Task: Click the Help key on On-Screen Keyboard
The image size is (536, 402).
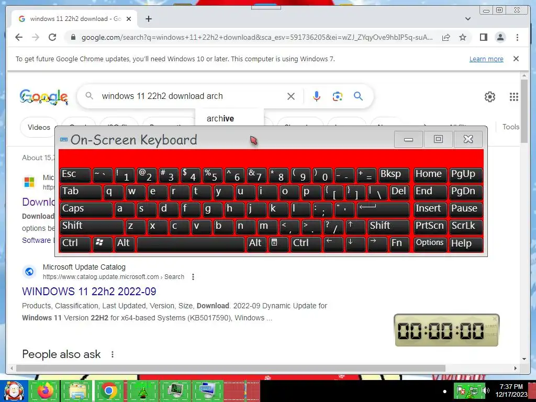Action: click(465, 243)
